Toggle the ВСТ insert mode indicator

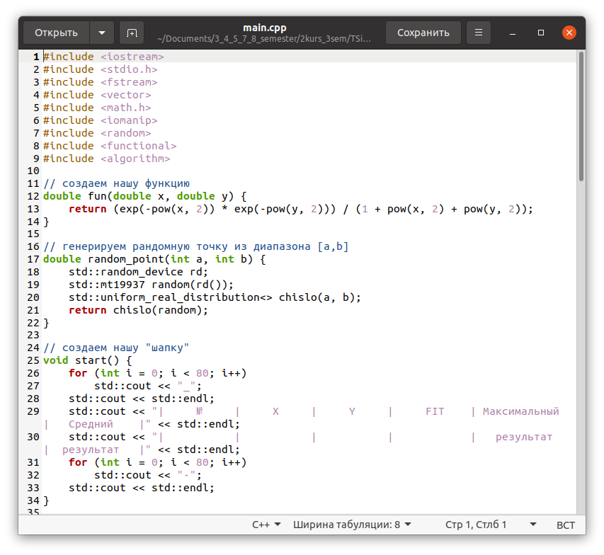pos(566,525)
